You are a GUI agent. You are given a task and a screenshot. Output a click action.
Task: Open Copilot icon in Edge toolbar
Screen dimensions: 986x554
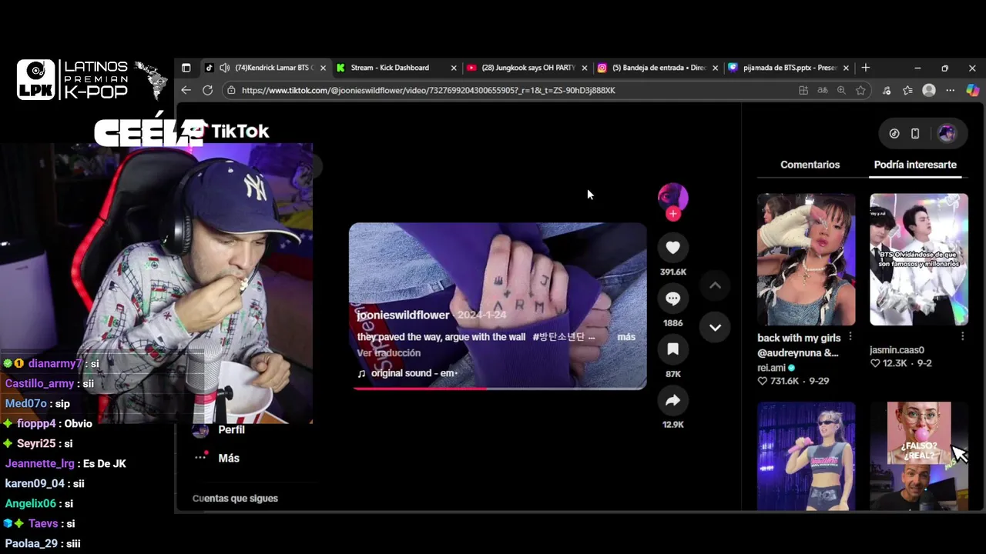[x=972, y=90]
